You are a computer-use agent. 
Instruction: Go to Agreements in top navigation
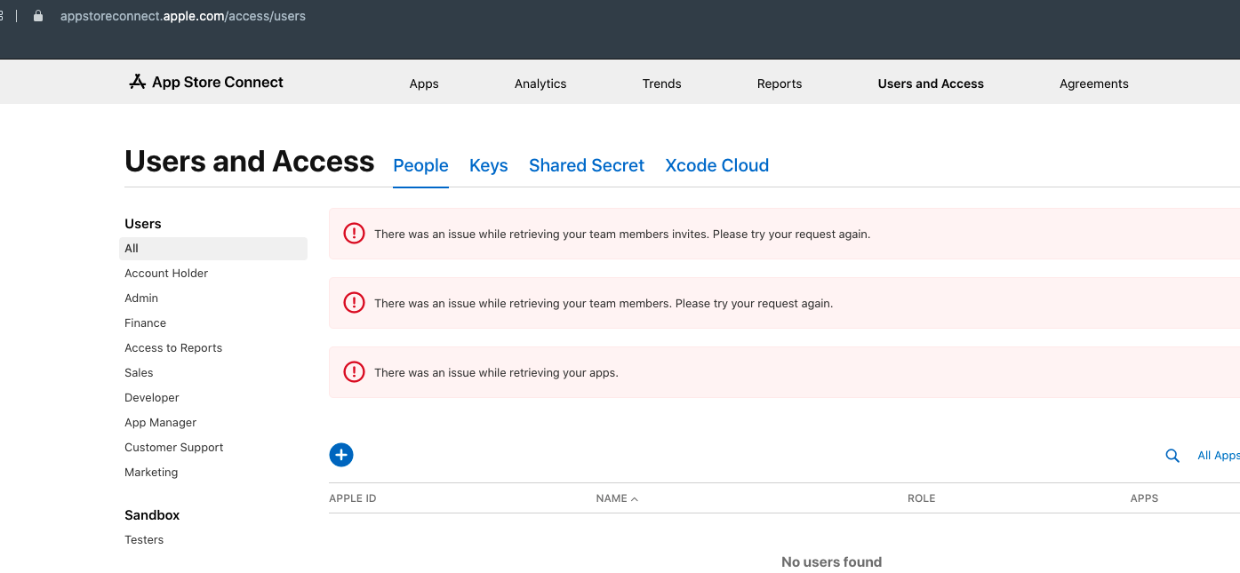(1093, 84)
